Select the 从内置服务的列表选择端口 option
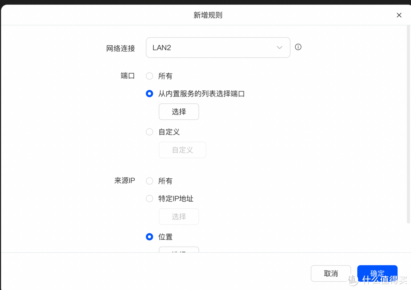411x290 pixels. pyautogui.click(x=149, y=93)
